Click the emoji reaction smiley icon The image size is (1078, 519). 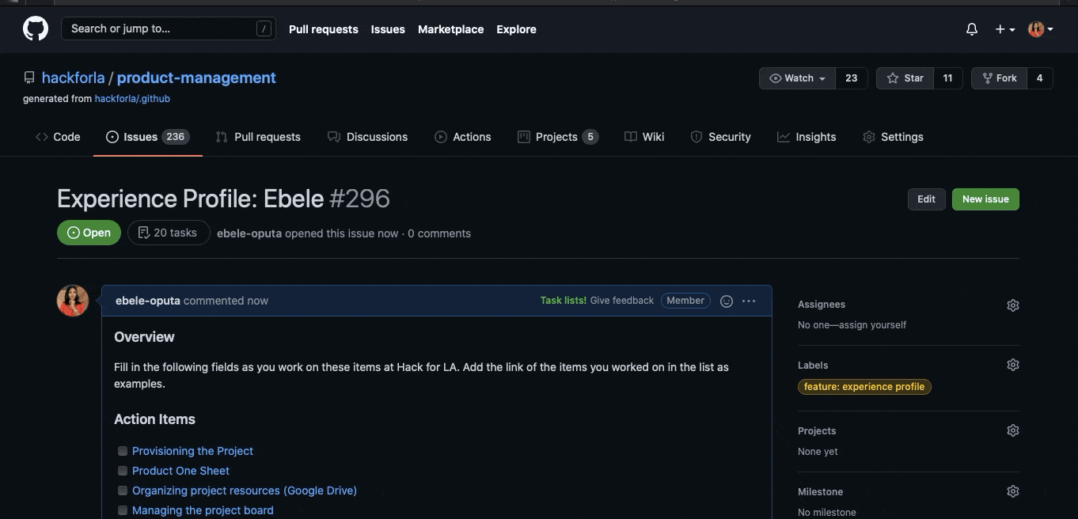tap(726, 301)
